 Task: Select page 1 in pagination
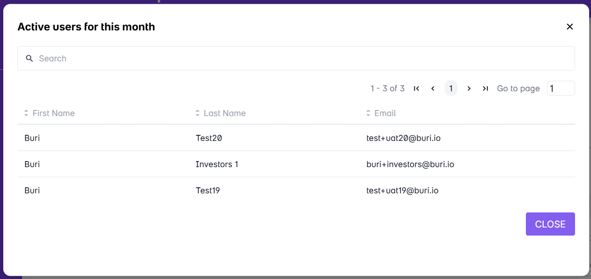click(451, 88)
